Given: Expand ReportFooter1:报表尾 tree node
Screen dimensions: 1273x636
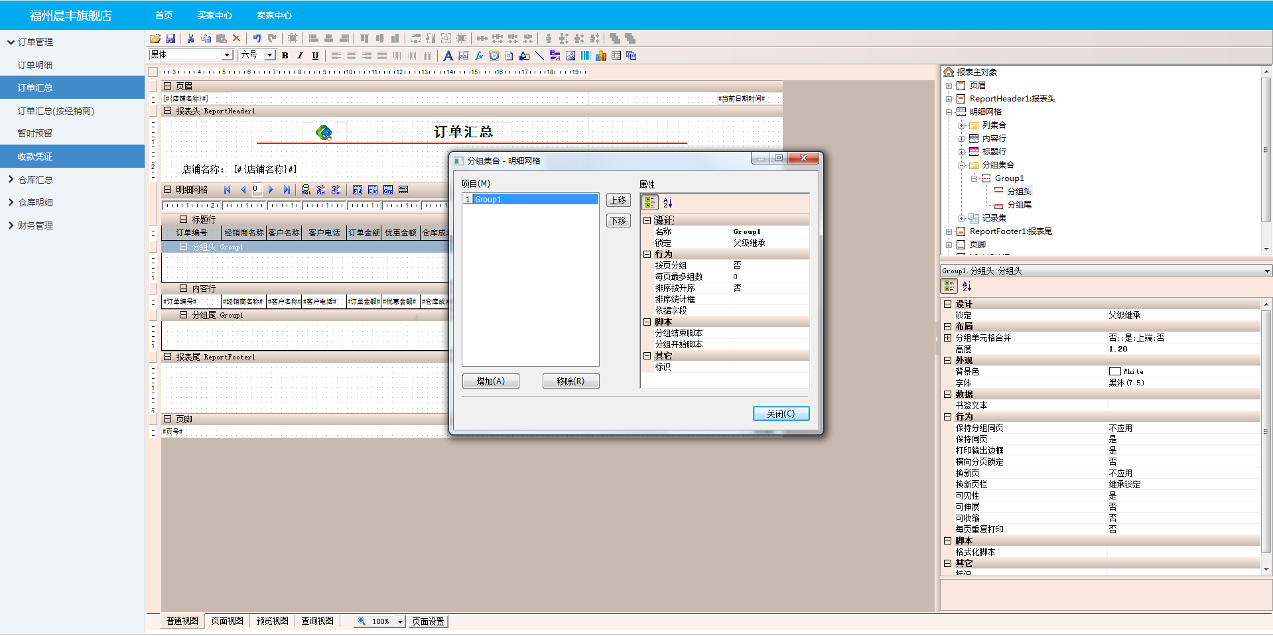Looking at the screenshot, I should point(949,231).
